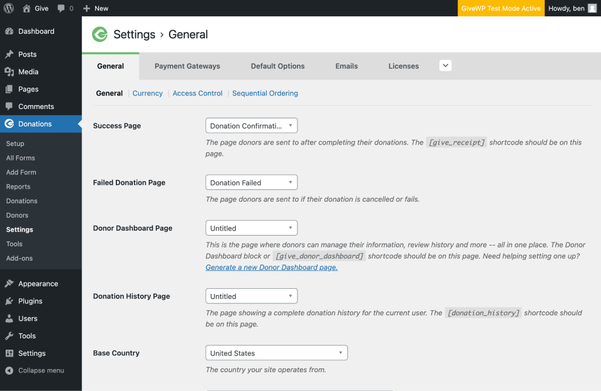Switch to Payment Gateways tab
The image size is (601, 391).
tap(187, 66)
